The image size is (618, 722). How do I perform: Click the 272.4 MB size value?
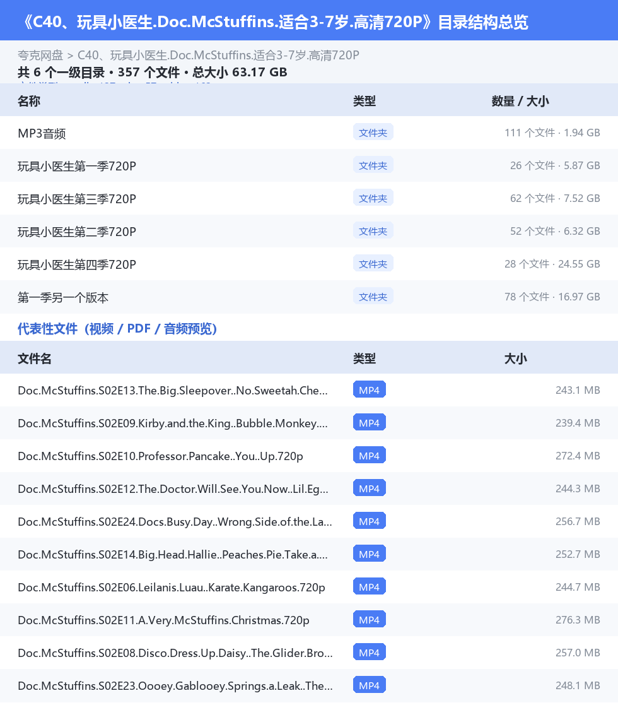click(x=578, y=456)
